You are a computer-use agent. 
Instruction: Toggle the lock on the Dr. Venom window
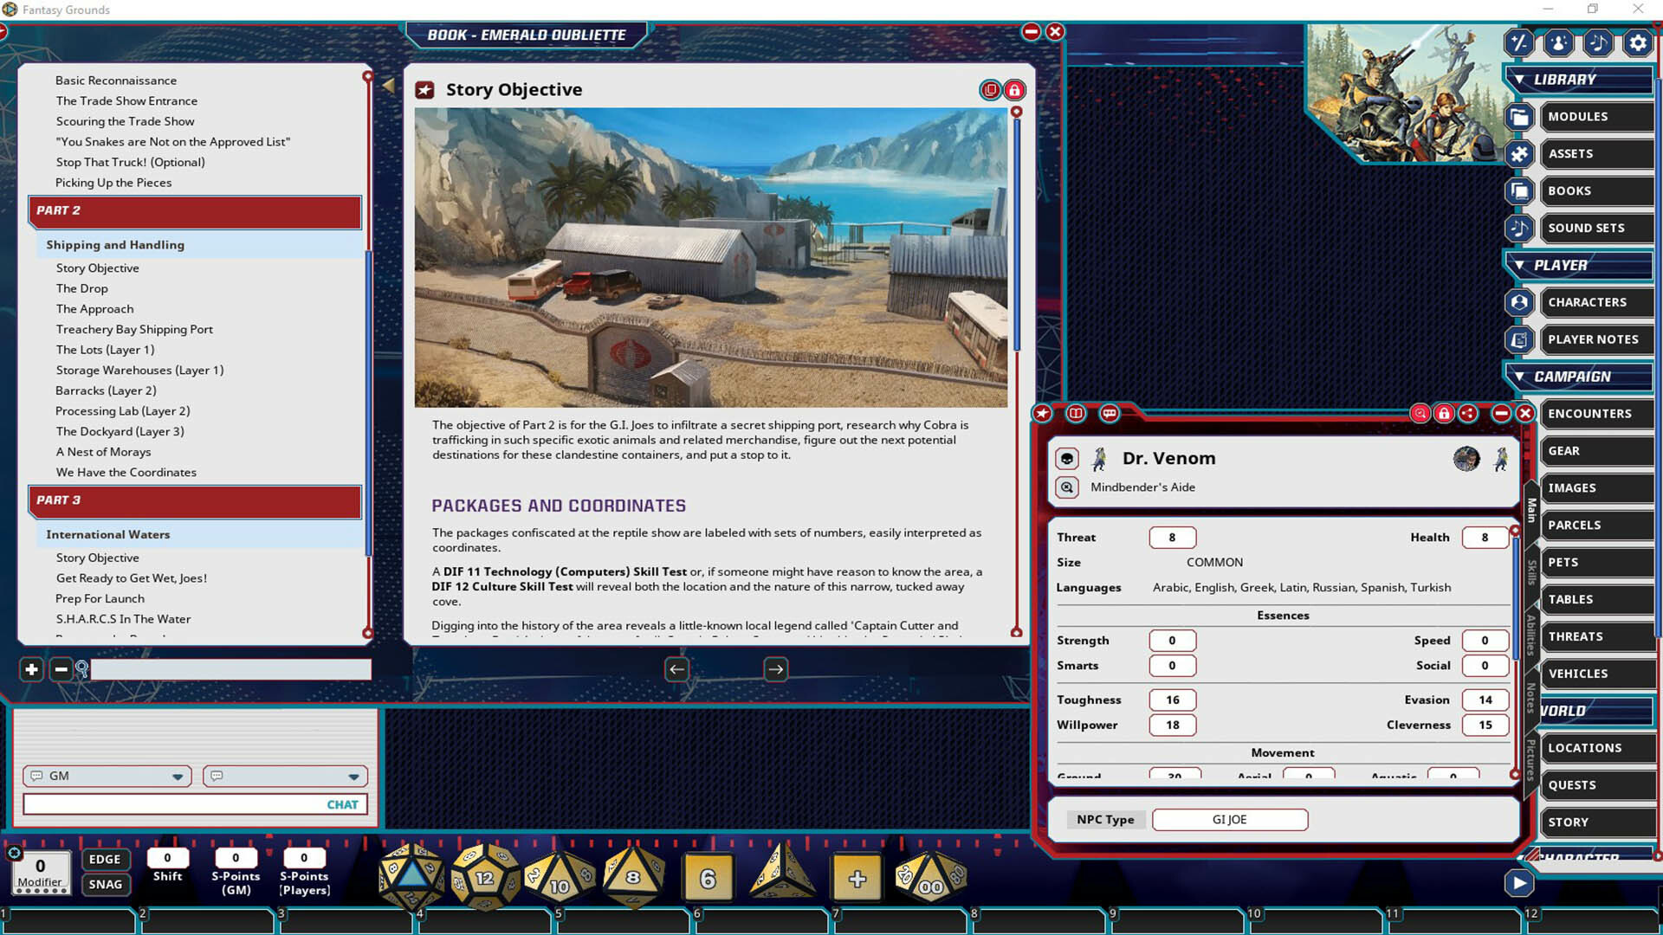(1444, 414)
